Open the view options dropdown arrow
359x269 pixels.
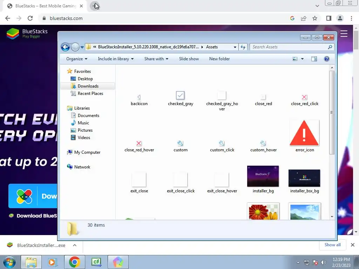coord(302,59)
